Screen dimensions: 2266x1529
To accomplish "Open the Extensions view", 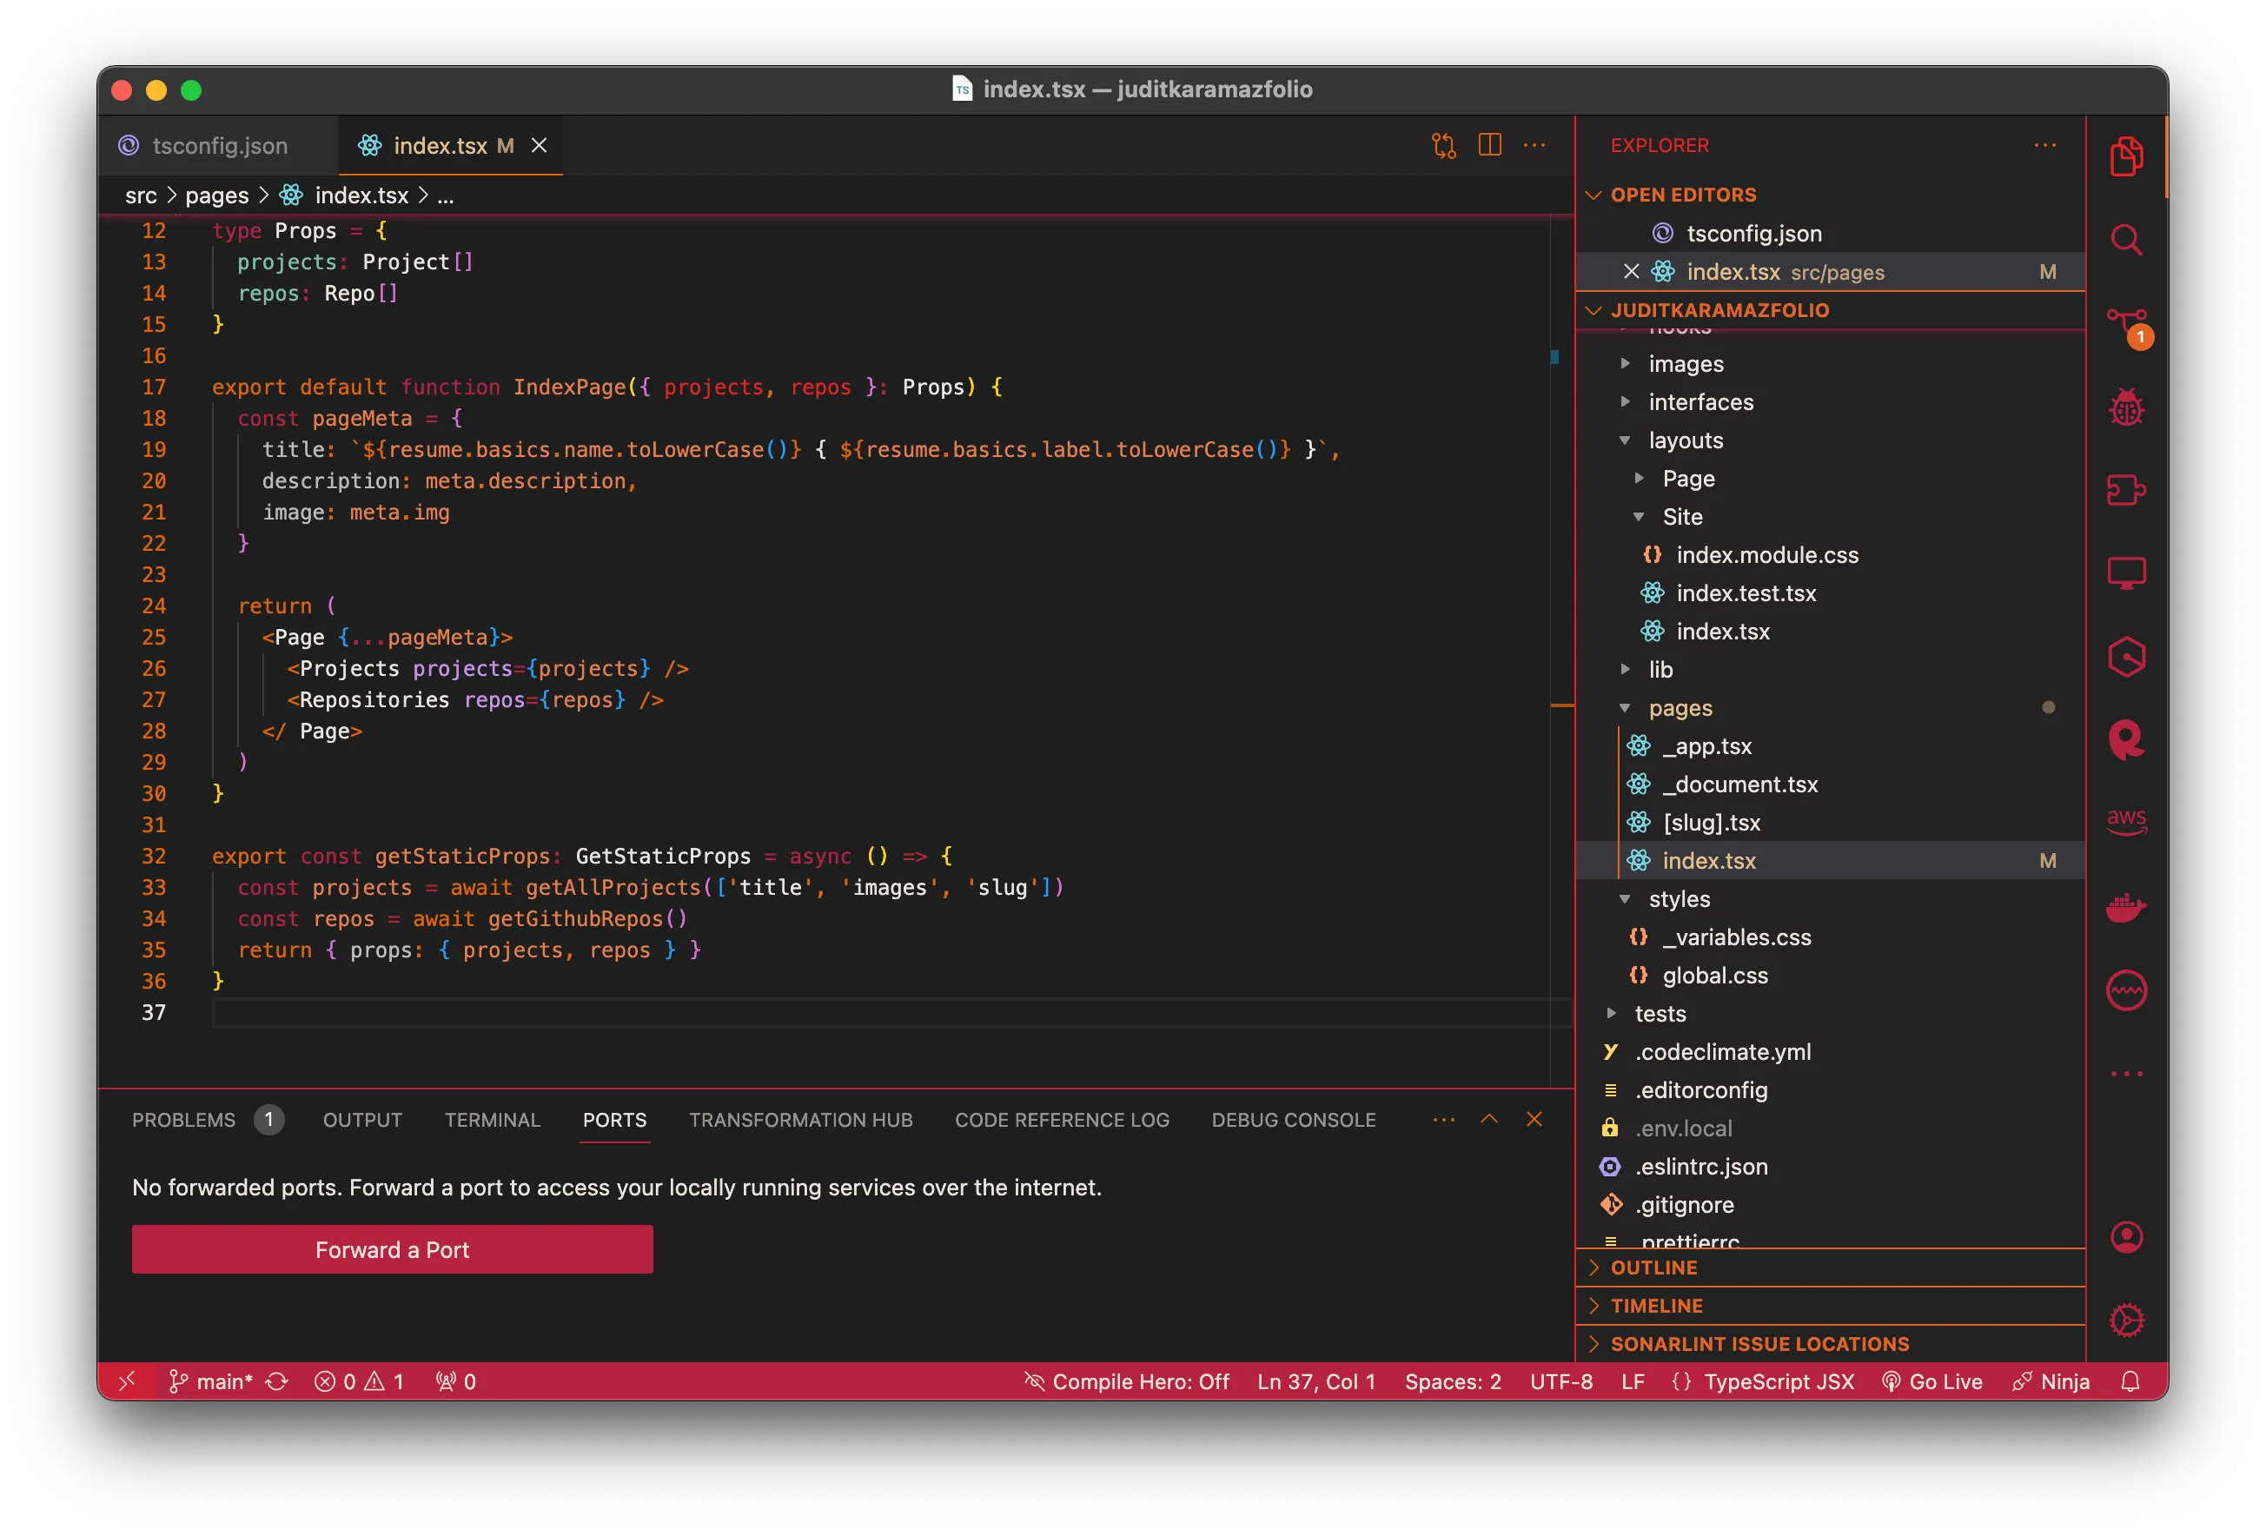I will point(2127,489).
